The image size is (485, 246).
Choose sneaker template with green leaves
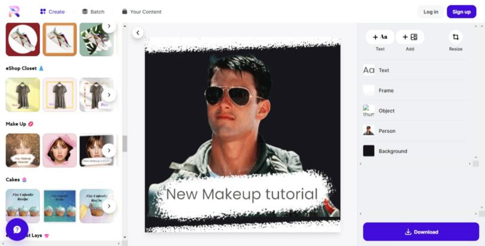pos(96,39)
